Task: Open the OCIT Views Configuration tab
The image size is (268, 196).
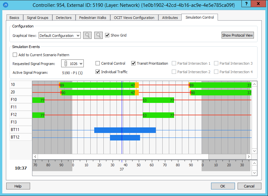Action: coord(134,18)
